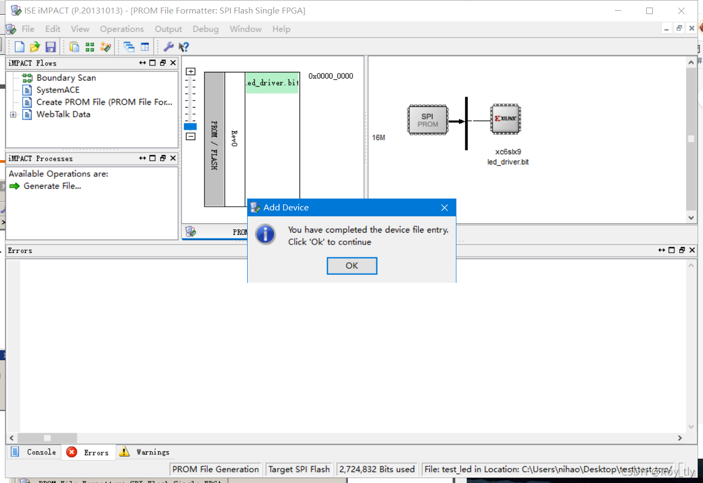Switch to the Console tab
The height and width of the screenshot is (483, 703).
[34, 452]
